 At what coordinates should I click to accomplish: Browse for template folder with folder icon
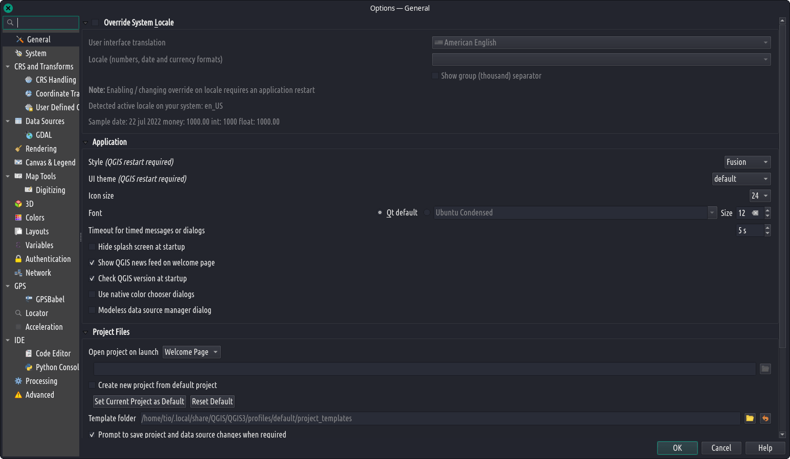point(750,418)
